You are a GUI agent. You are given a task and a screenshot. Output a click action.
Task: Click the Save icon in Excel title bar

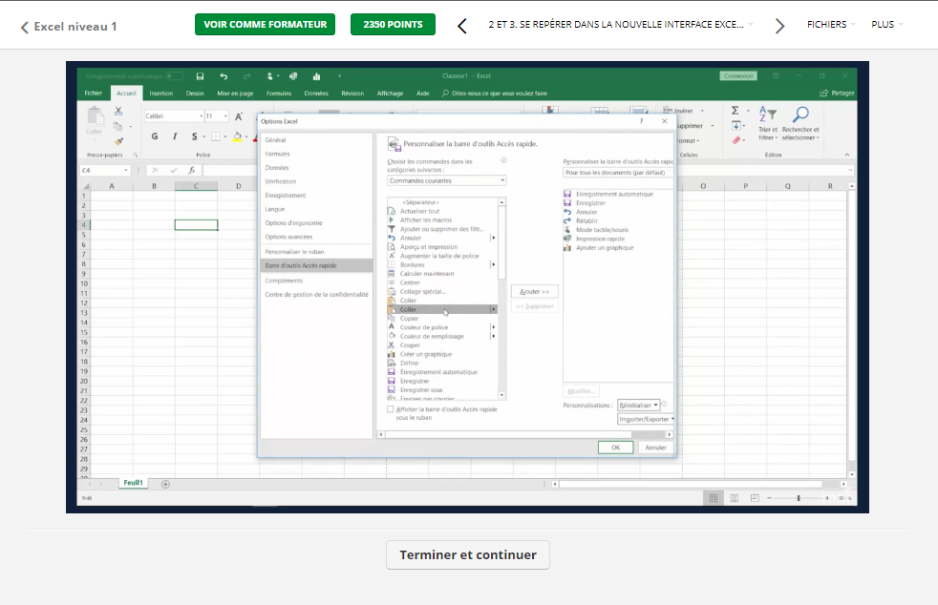[x=200, y=76]
